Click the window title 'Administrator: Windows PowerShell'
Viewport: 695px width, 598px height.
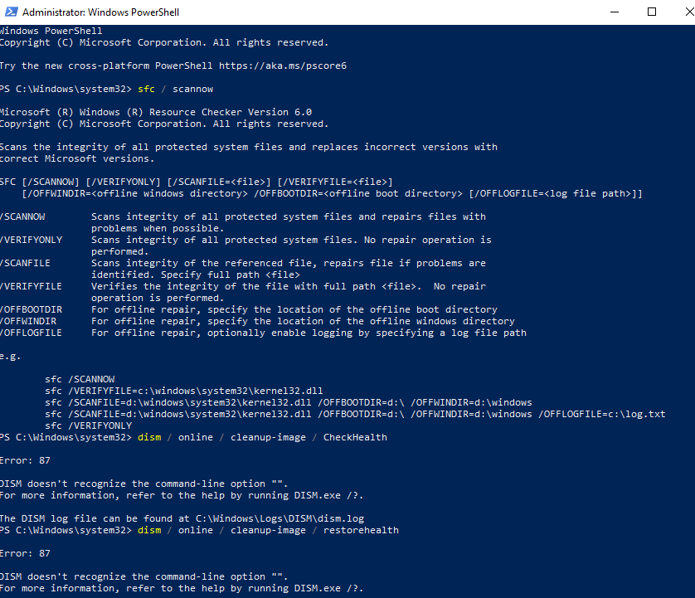100,12
